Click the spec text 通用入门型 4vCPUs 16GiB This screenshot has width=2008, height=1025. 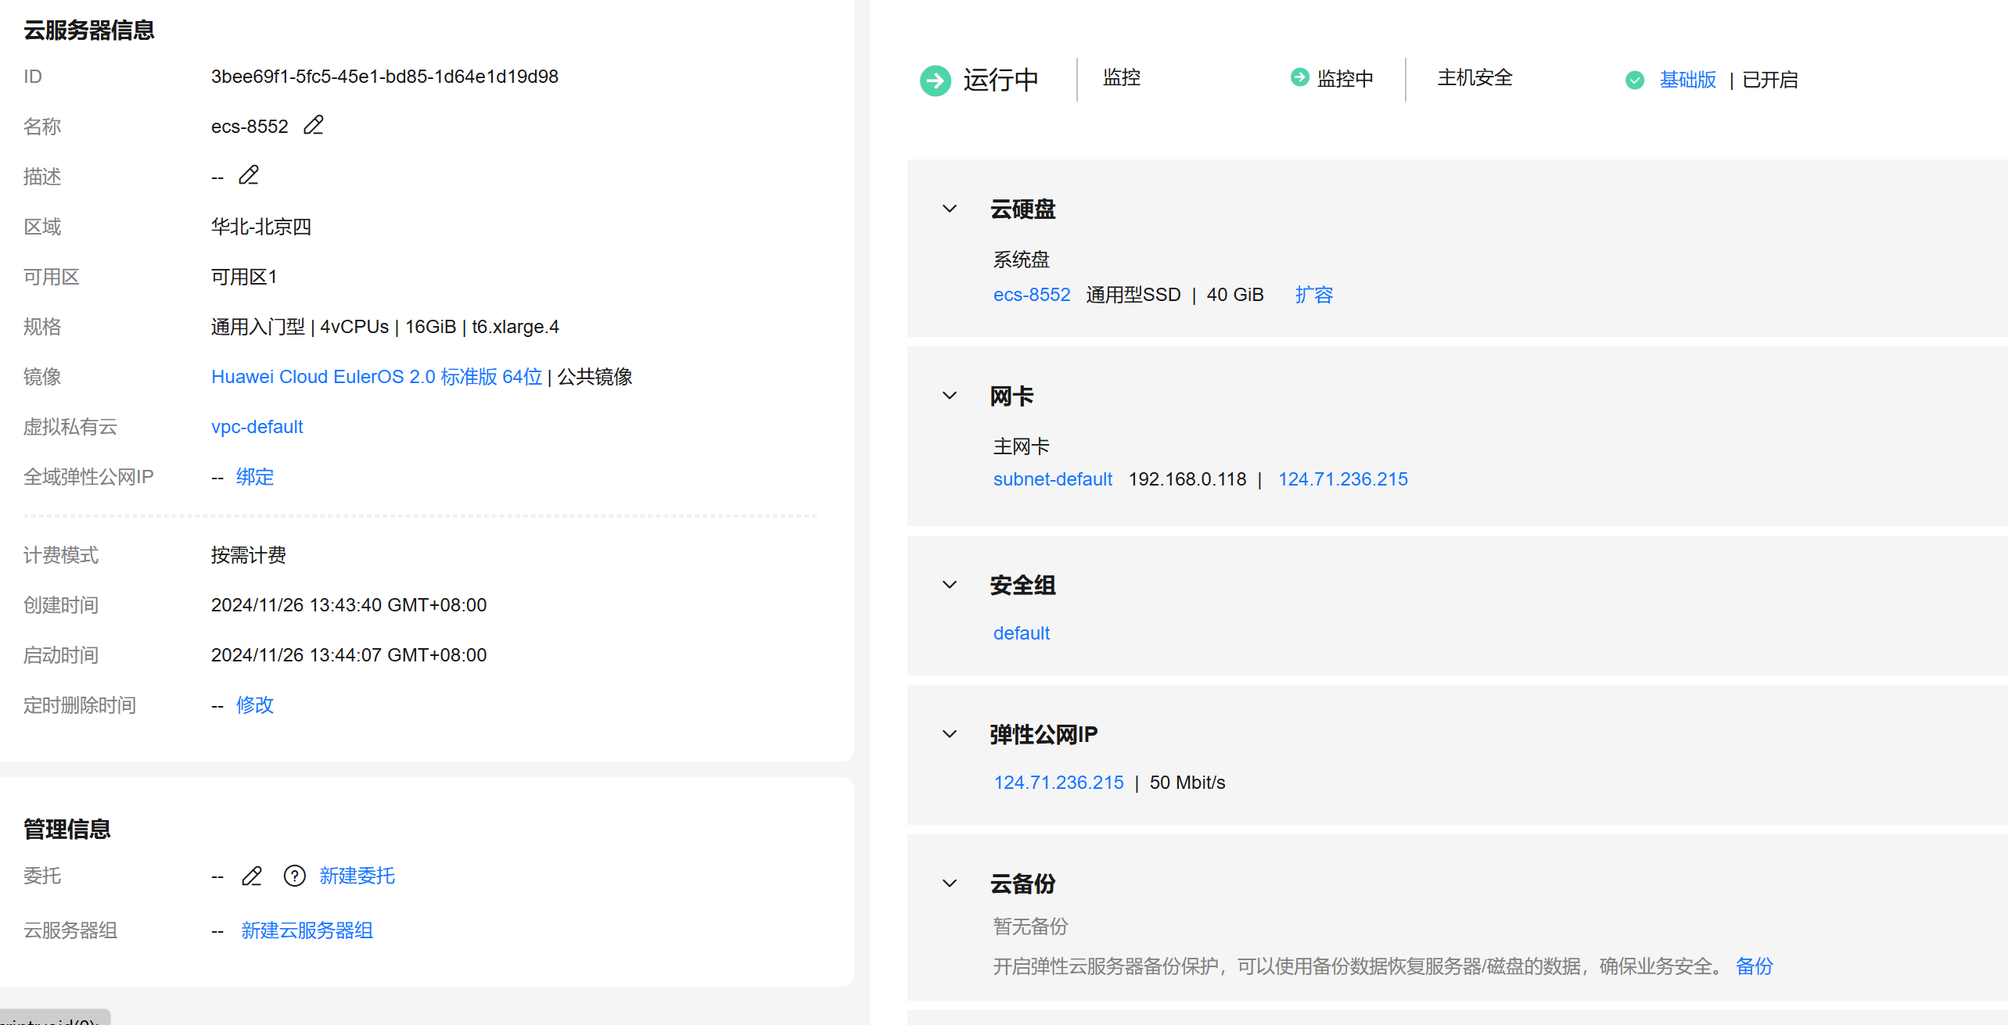(x=385, y=327)
